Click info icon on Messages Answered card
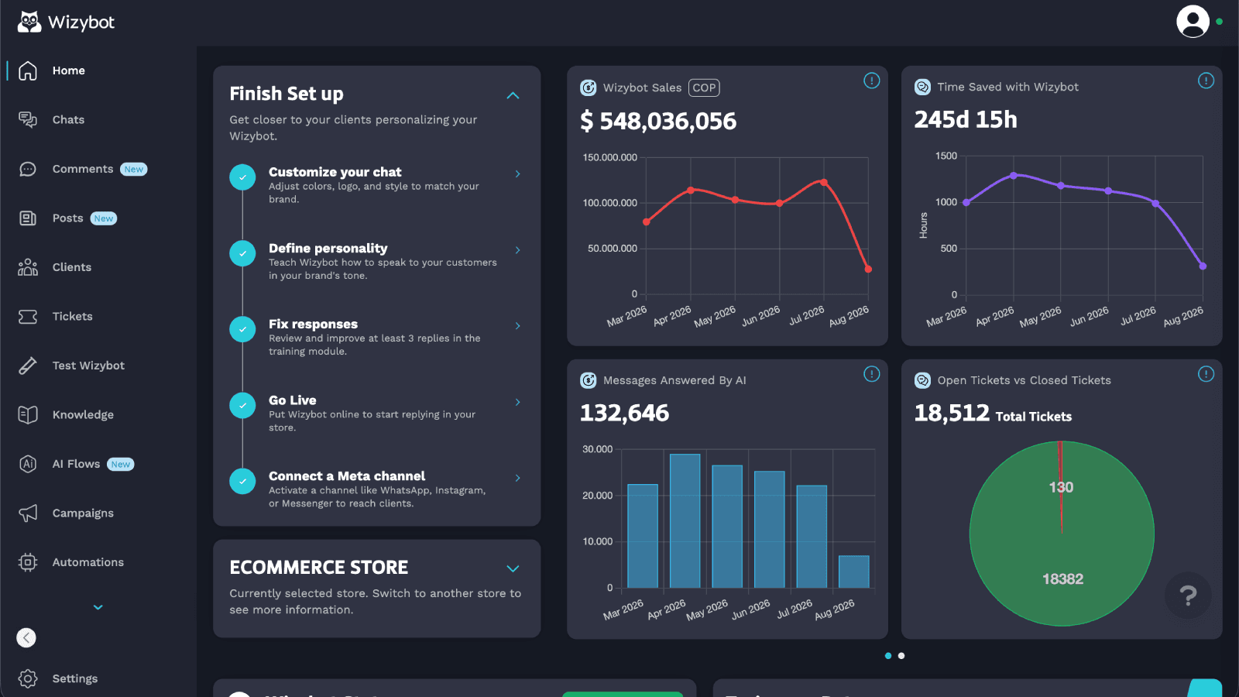Image resolution: width=1239 pixels, height=697 pixels. 872,374
